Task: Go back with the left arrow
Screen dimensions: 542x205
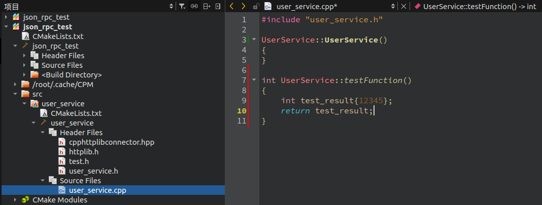Action: point(231,6)
